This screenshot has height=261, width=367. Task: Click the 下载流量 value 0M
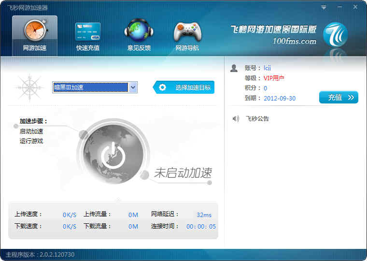tap(133, 227)
